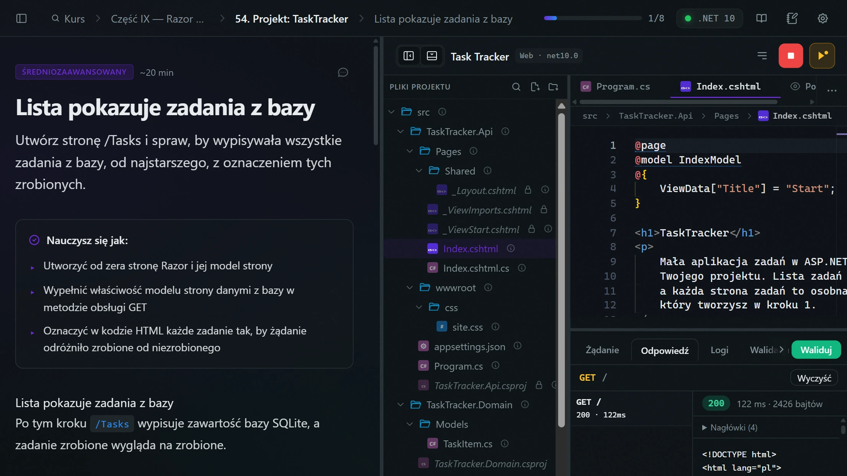The image size is (847, 476).
Task: Click the Wyczyść button
Action: 814,378
